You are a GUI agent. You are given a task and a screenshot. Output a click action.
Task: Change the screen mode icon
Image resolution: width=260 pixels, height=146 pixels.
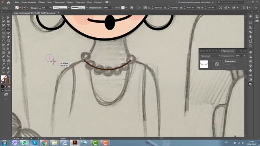coord(6,94)
